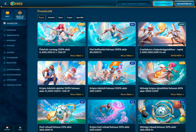Open the surfing Első befizetési bónusz image
Screen dimensions: 196x132
coord(112,34)
